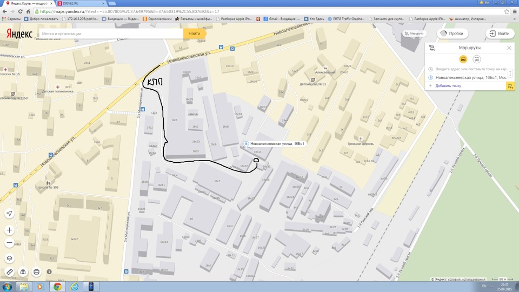The height and width of the screenshot is (292, 519).
Task: Open the Разъемы и шлейфы bookmark
Action: click(194, 19)
